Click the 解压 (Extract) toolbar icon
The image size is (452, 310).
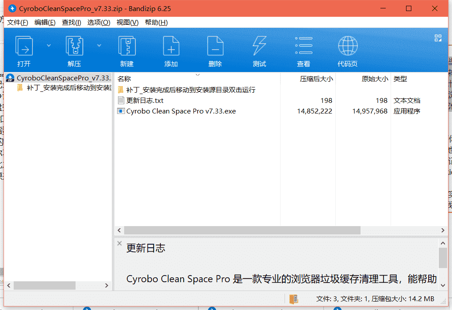74,46
